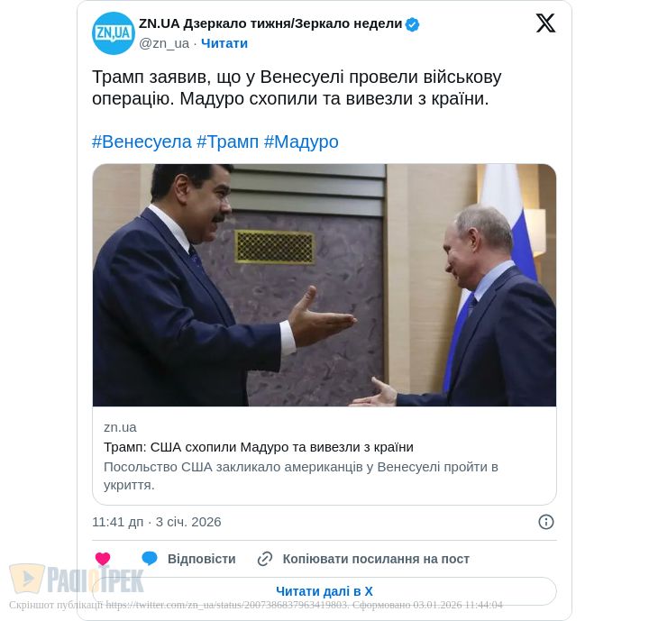
Task: Click the @zn_ua handle
Action: click(x=164, y=43)
